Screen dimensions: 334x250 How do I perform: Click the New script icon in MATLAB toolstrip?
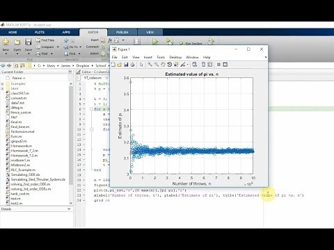pos(6,42)
